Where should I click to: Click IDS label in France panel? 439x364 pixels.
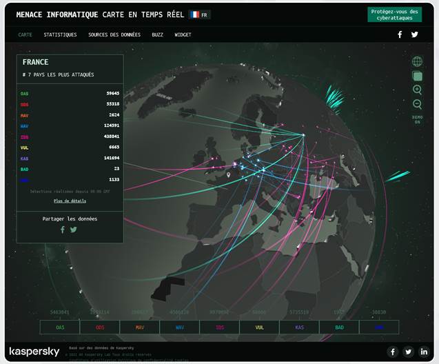pyautogui.click(x=24, y=137)
